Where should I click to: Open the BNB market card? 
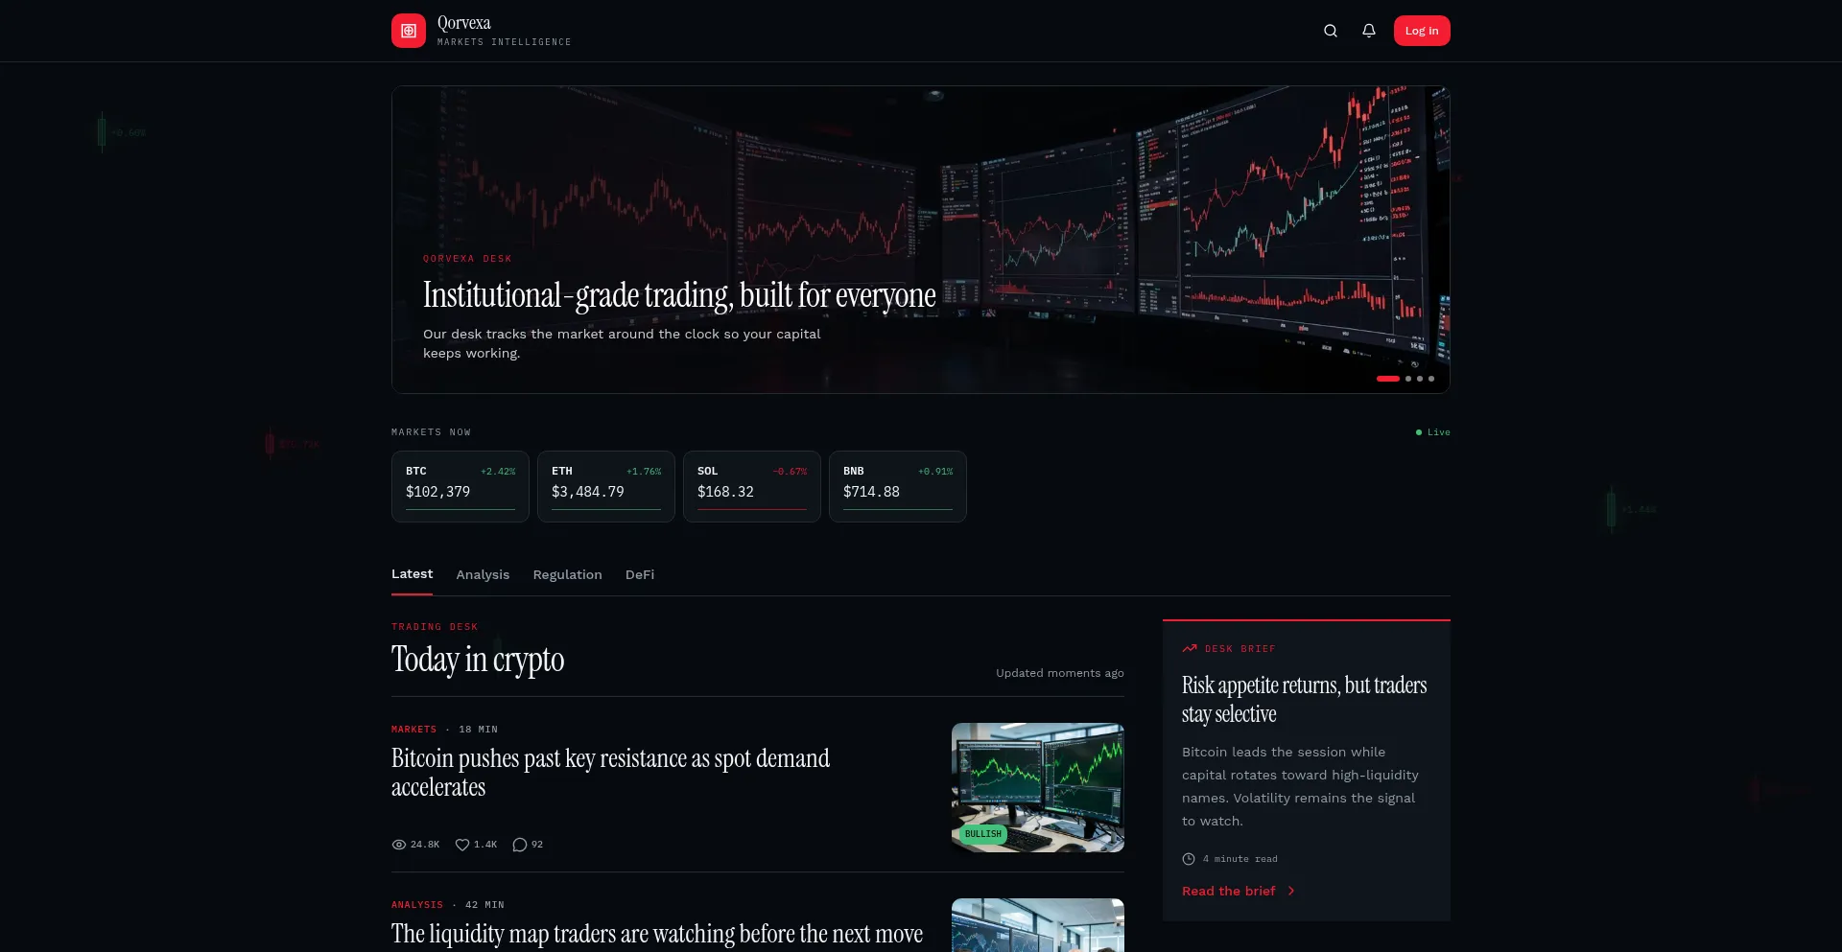tap(898, 486)
